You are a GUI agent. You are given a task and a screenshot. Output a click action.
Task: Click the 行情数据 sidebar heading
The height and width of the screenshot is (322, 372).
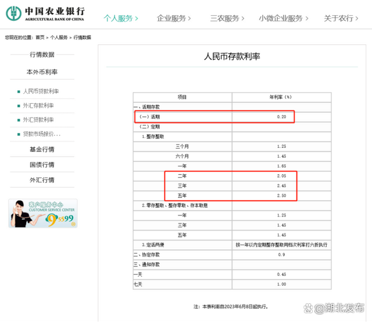(x=42, y=54)
